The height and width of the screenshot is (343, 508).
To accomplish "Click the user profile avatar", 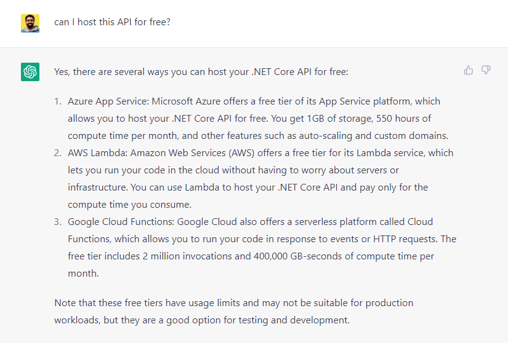I will (30, 23).
